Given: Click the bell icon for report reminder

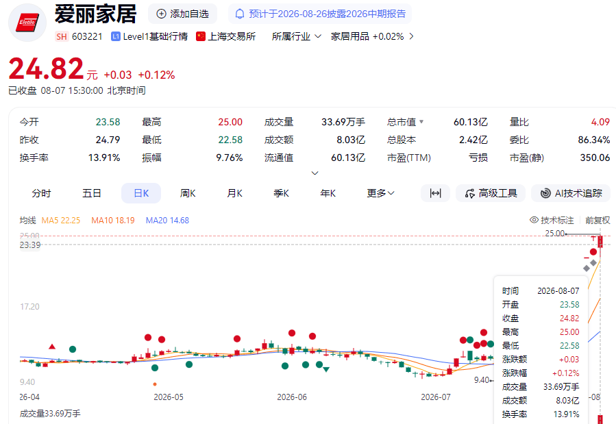Looking at the screenshot, I should (240, 14).
